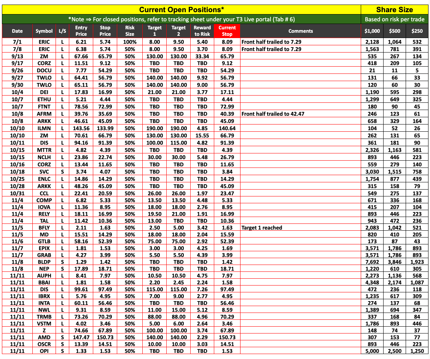The height and width of the screenshot is (359, 430).
Task: Select the '$1,000' share size header
Action: coord(372,31)
